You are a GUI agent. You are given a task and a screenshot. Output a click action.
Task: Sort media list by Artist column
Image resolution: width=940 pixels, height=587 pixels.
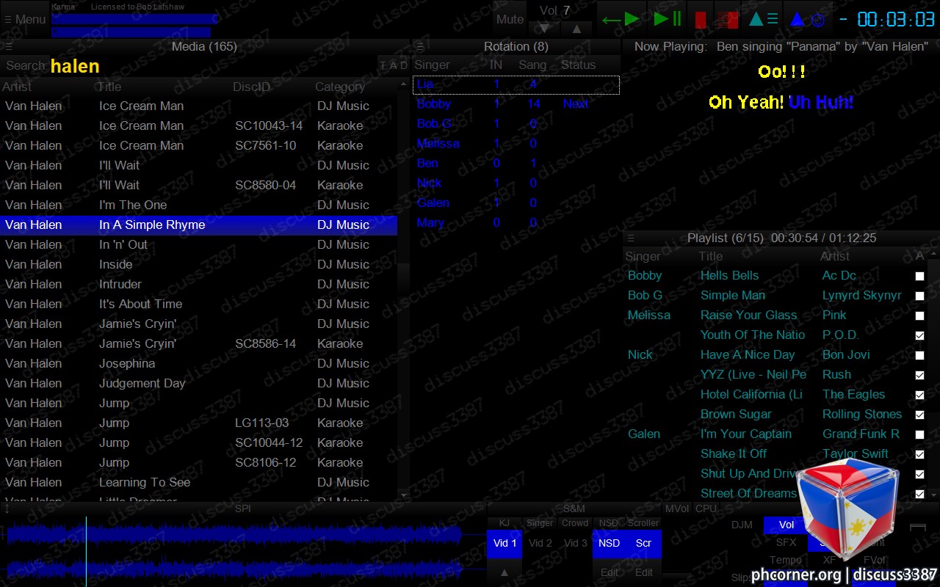(x=17, y=87)
